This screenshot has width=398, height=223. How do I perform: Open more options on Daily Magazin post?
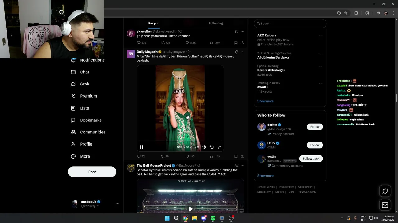coord(242,52)
